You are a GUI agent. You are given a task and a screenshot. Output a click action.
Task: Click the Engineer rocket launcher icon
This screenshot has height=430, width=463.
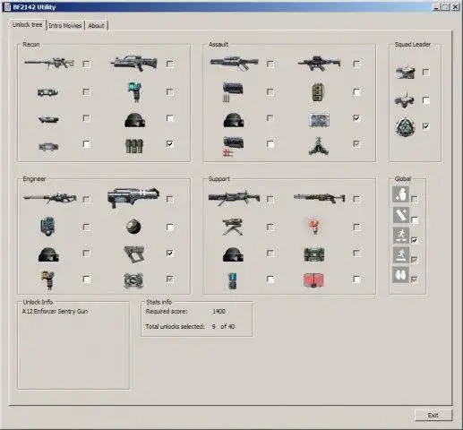[x=133, y=197]
